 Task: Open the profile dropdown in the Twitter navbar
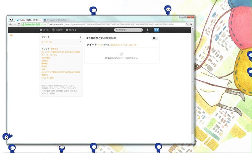pyautogui.click(x=148, y=30)
